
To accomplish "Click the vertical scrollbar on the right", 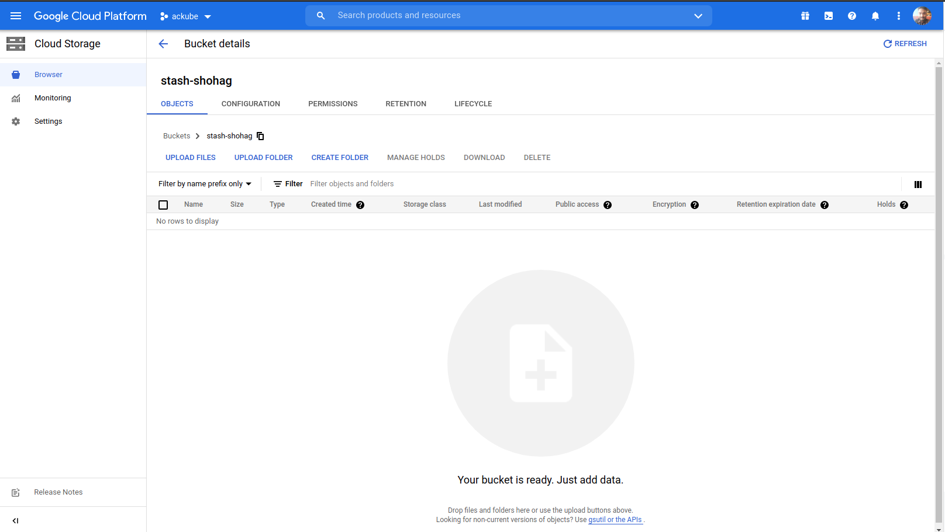I will point(939,292).
